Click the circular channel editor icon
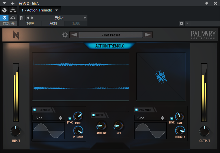Viewport: 220px width, 153px height. pos(4,10)
